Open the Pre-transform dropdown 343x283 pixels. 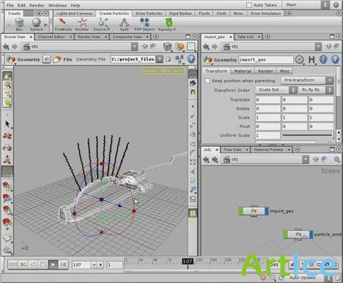(x=307, y=80)
